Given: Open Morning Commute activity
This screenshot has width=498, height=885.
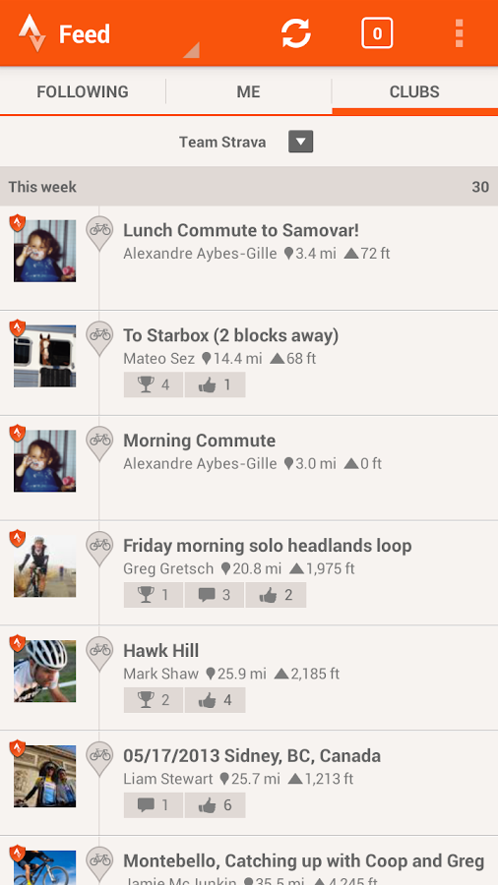Looking at the screenshot, I should pyautogui.click(x=249, y=468).
